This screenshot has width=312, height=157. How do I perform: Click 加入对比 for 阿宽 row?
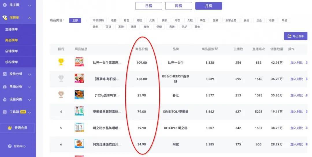click(296, 144)
